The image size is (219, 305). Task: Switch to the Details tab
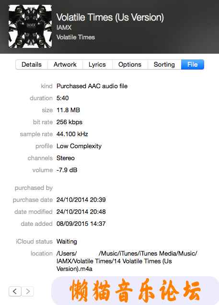click(32, 65)
